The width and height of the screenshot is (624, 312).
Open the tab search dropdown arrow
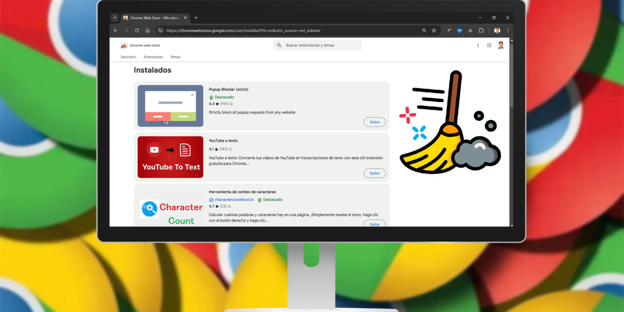coord(115,18)
